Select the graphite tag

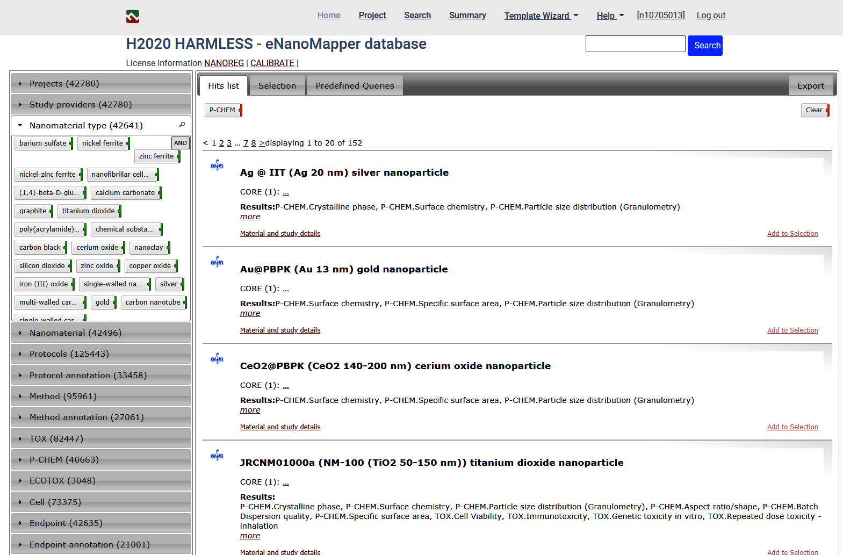point(34,211)
